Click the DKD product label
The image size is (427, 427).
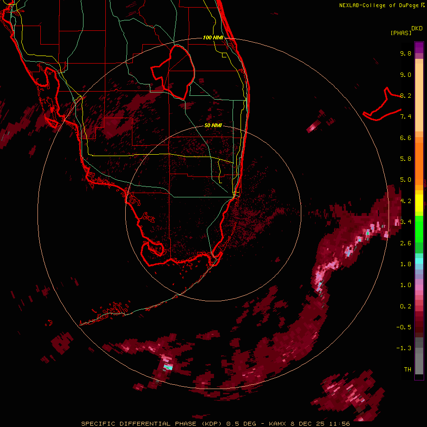[417, 28]
